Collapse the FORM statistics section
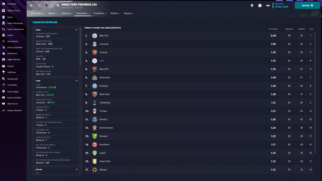The height and width of the screenshot is (181, 322). coord(77,81)
